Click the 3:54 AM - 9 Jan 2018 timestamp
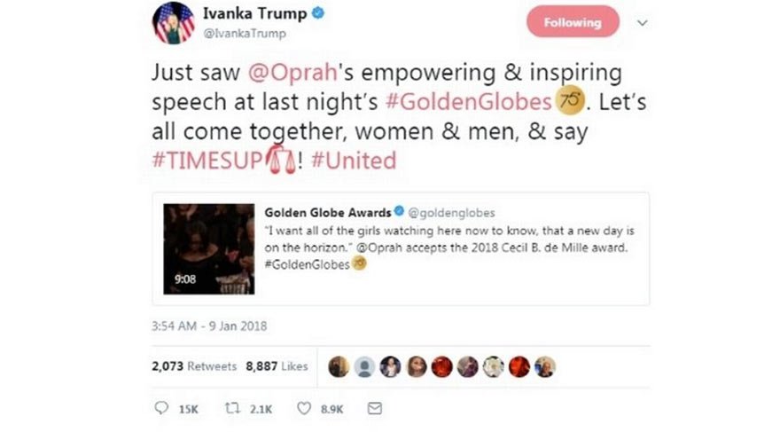 (x=209, y=326)
